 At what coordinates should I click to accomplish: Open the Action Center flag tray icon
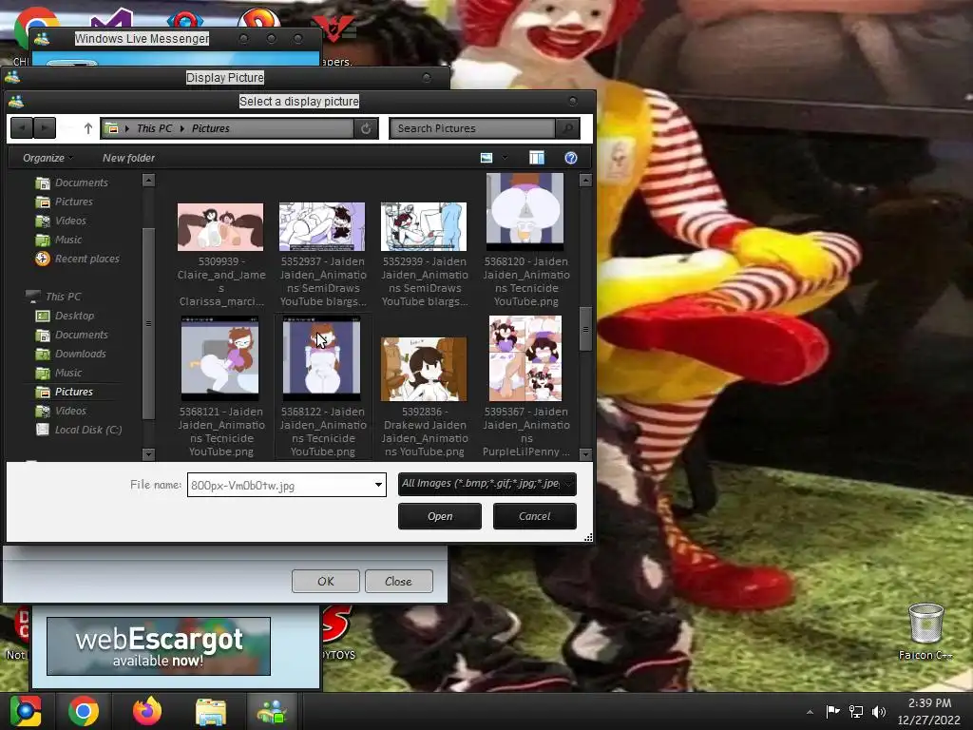tap(832, 712)
